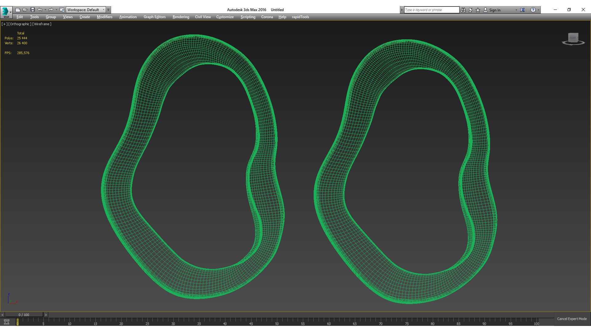The image size is (591, 332).
Task: Click the ViewCube in the viewport
Action: tap(573, 38)
